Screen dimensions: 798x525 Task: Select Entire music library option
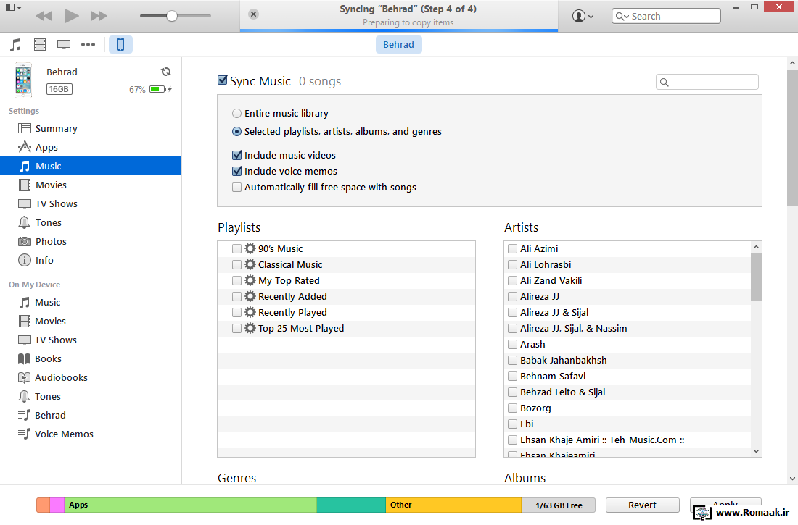[236, 114]
